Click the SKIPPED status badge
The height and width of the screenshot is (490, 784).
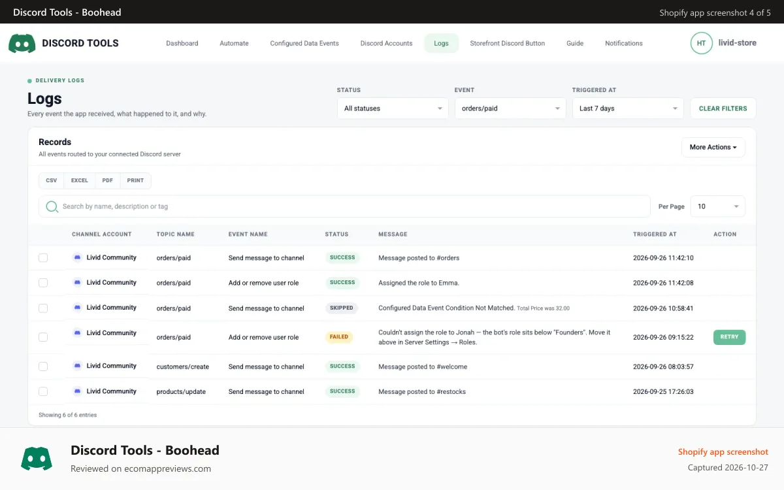pyautogui.click(x=342, y=308)
